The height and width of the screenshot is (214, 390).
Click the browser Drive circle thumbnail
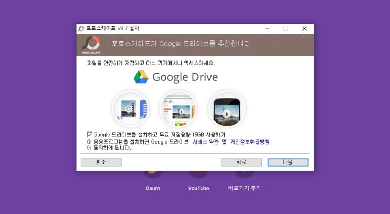(178, 109)
